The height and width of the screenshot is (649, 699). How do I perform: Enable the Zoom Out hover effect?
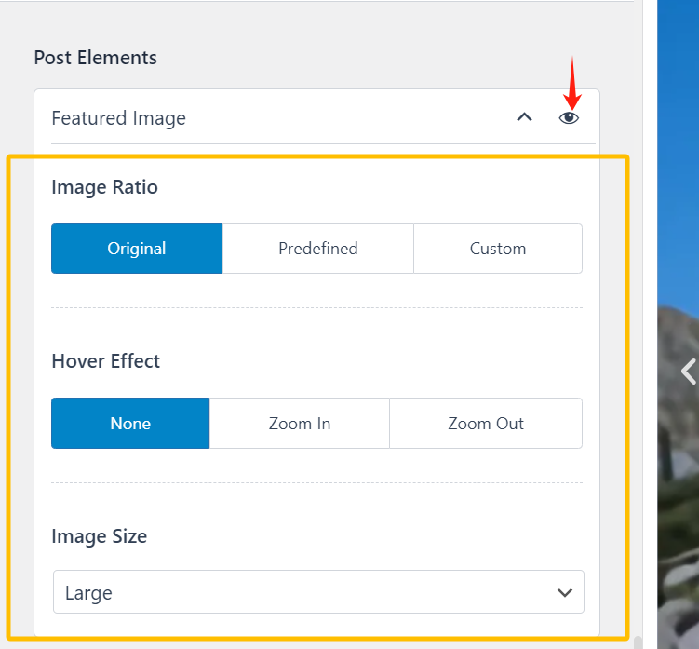point(486,424)
